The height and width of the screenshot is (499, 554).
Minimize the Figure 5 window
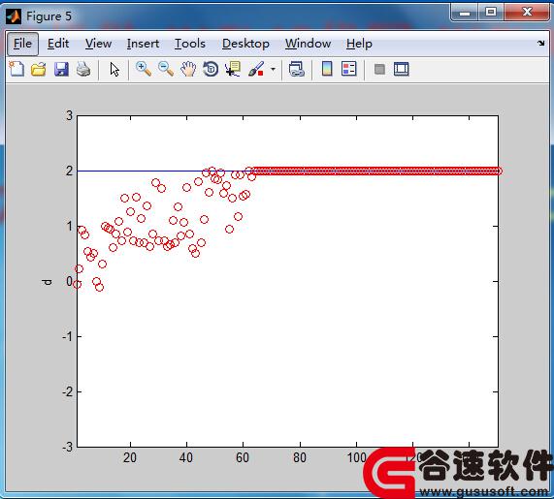click(465, 13)
